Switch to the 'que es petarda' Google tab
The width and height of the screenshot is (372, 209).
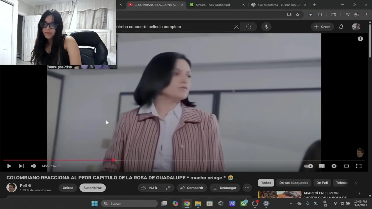278,5
